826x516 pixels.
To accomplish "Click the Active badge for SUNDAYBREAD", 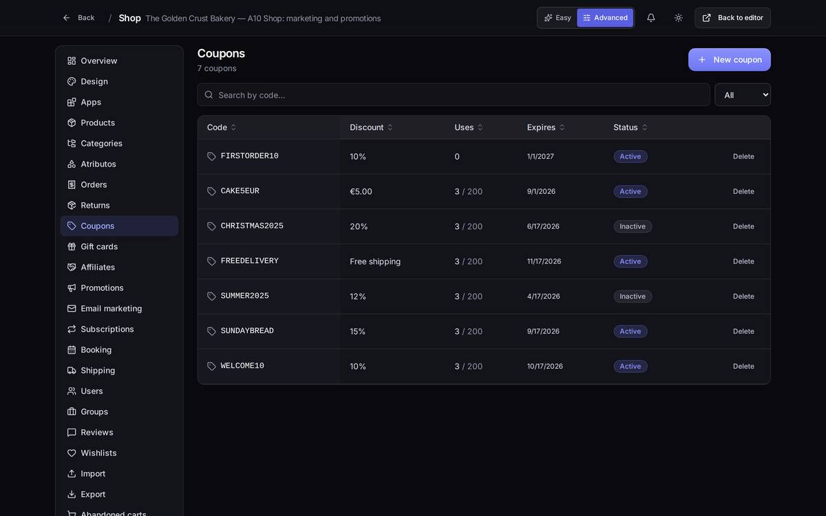I will 631,332.
